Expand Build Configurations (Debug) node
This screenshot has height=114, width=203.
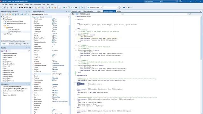pyautogui.click(x=3, y=21)
